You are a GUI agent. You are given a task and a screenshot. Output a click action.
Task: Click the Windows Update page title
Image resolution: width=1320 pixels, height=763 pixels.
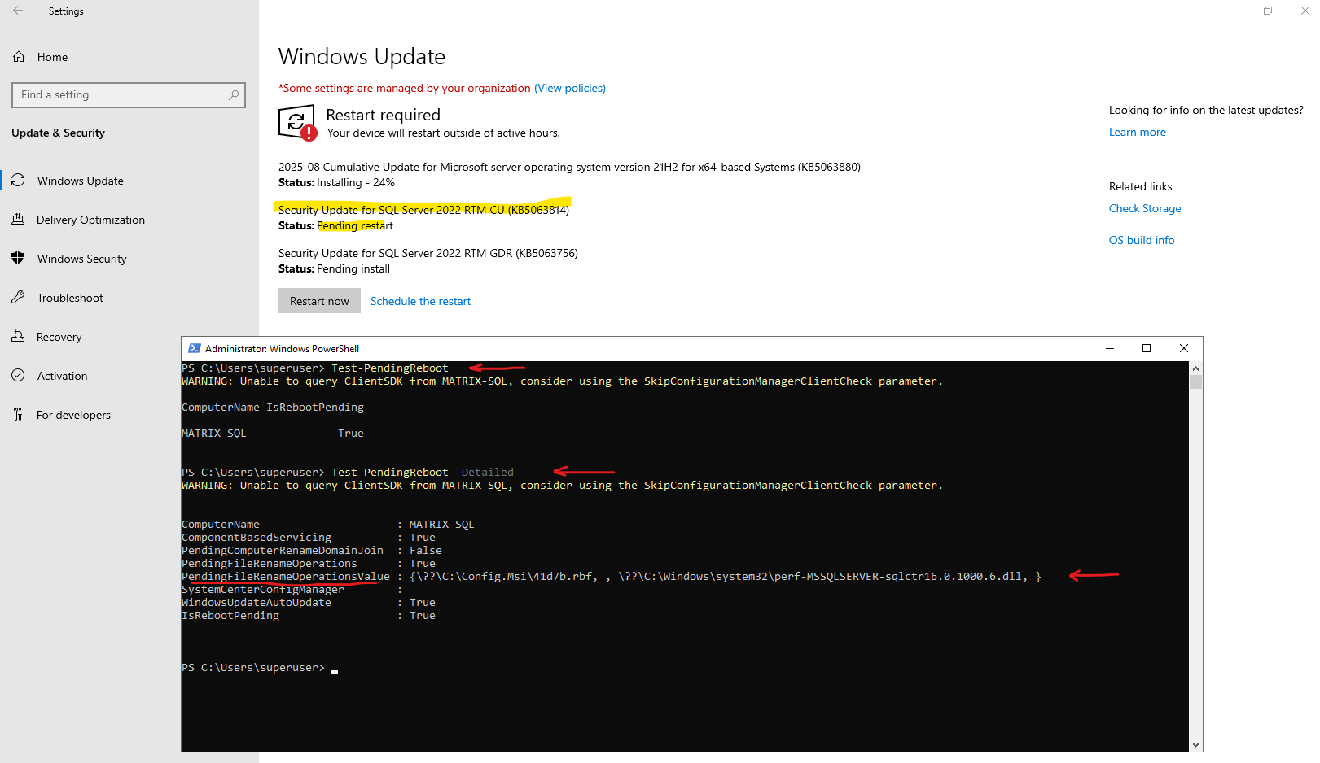point(362,57)
